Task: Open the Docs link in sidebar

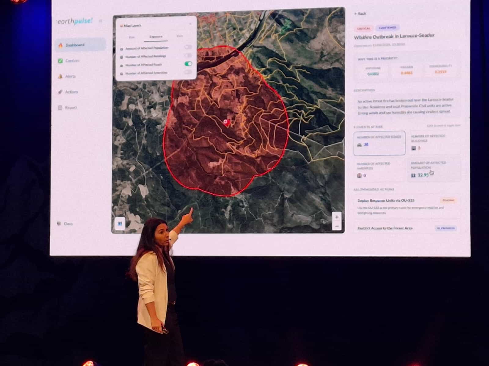Action: tap(65, 224)
